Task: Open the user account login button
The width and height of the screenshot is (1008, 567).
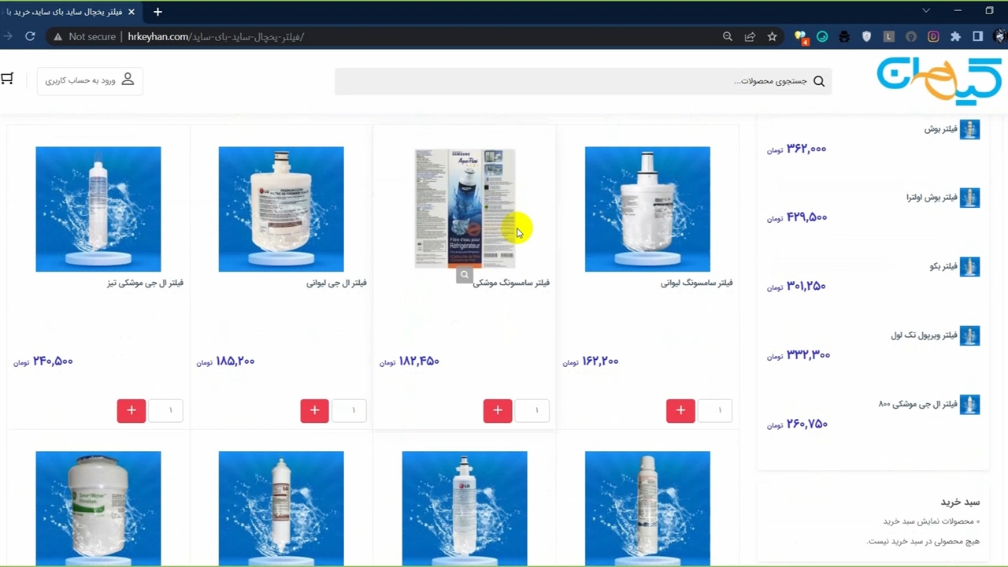Action: click(x=90, y=80)
